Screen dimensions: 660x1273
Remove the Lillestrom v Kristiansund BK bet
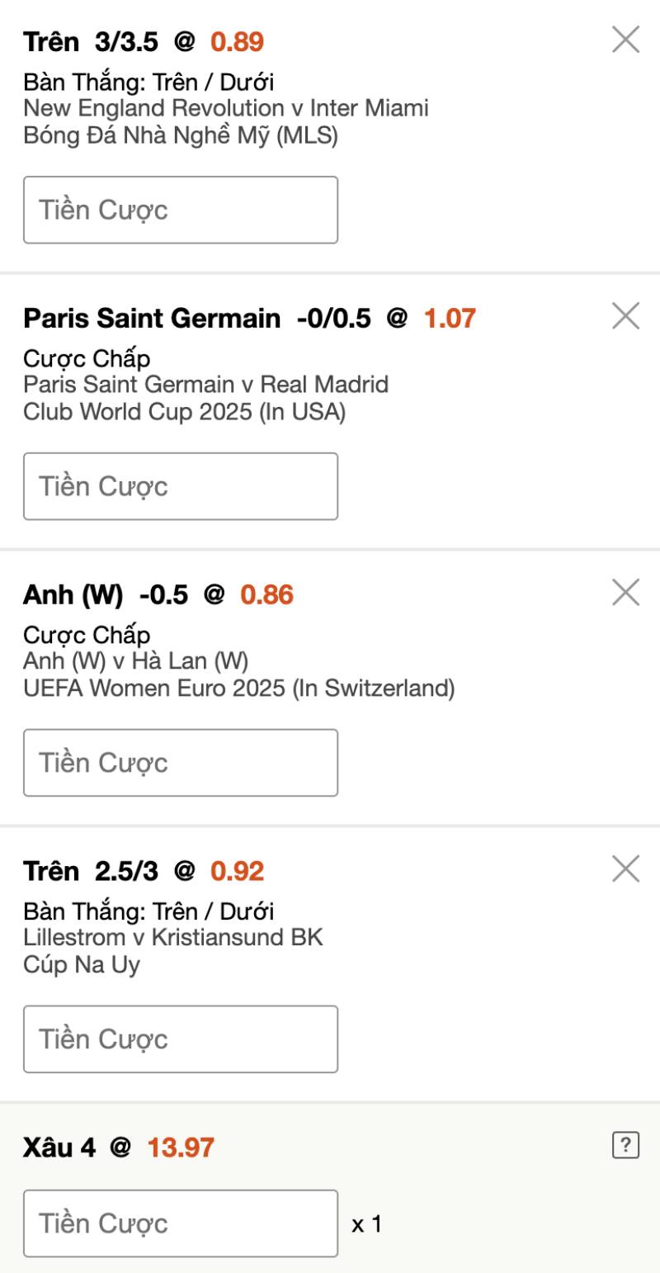[625, 868]
